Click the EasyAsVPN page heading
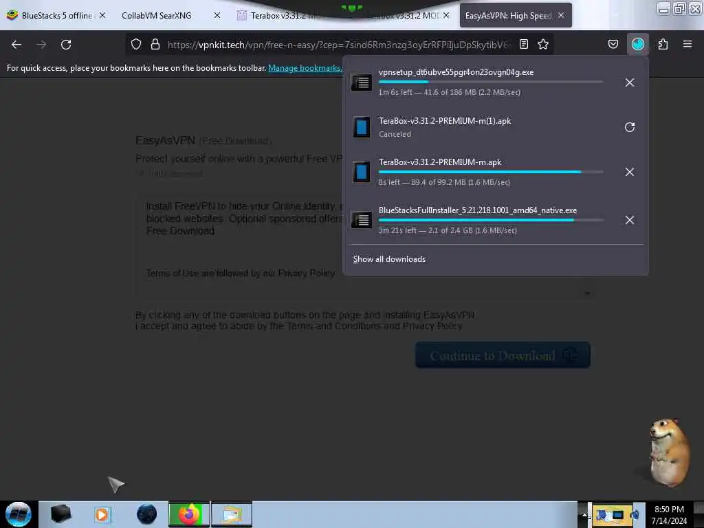Image resolution: width=704 pixels, height=528 pixels. [x=165, y=140]
